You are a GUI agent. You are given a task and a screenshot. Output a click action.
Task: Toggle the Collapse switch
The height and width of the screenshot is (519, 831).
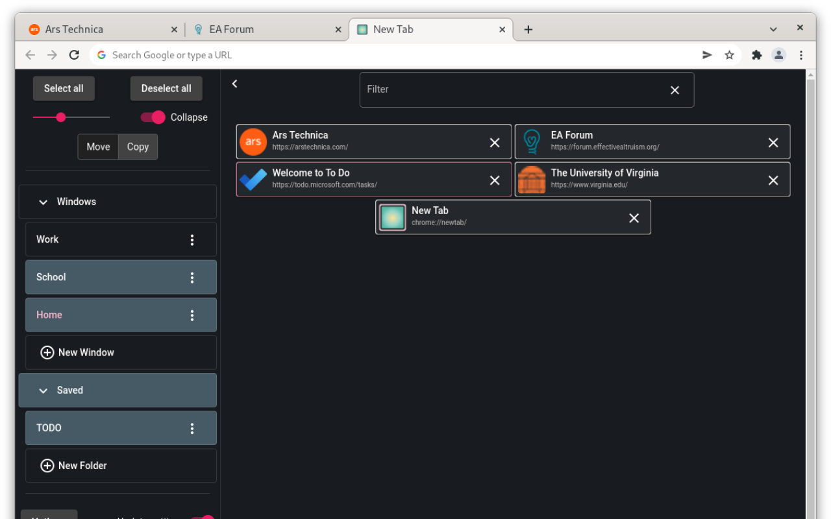coord(153,117)
